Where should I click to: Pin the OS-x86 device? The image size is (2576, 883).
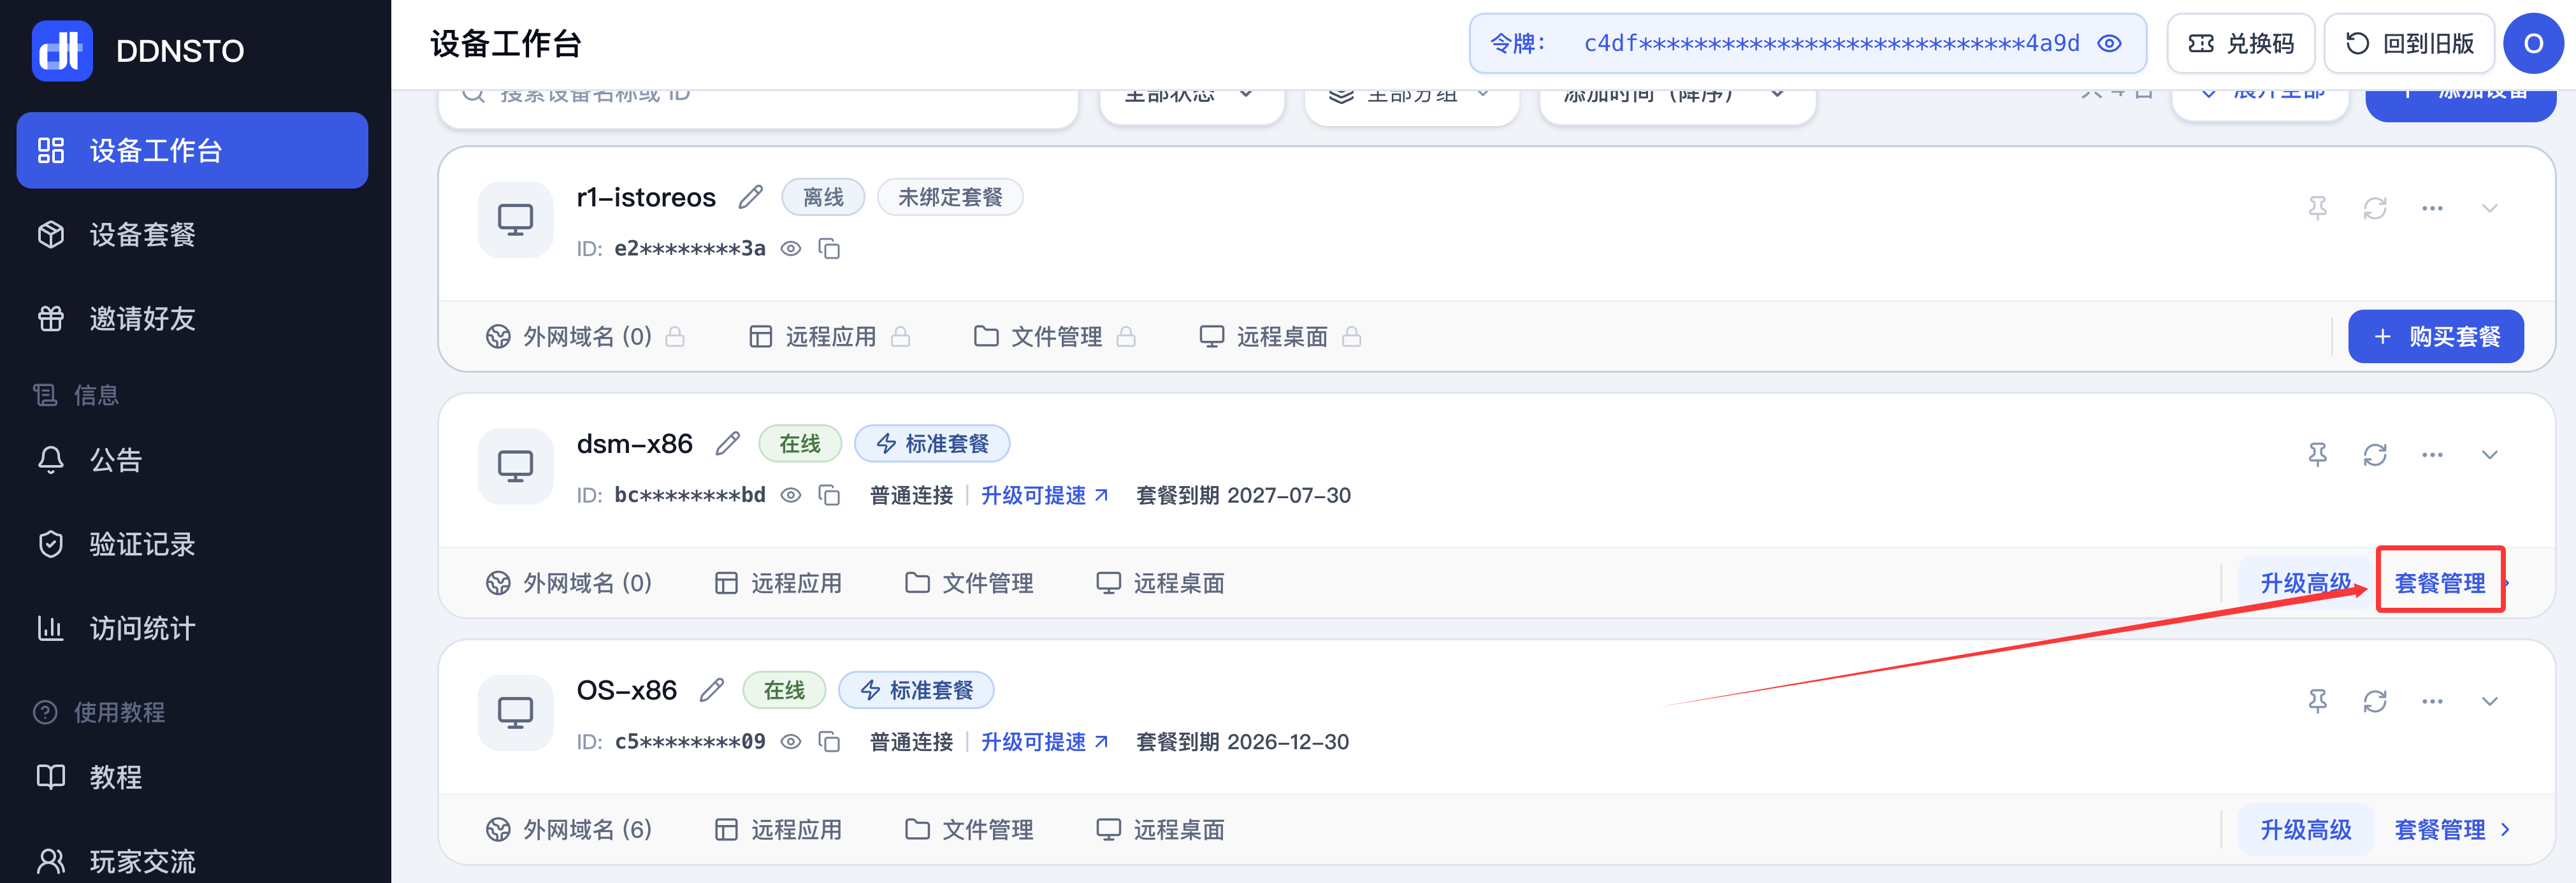pos(2317,701)
